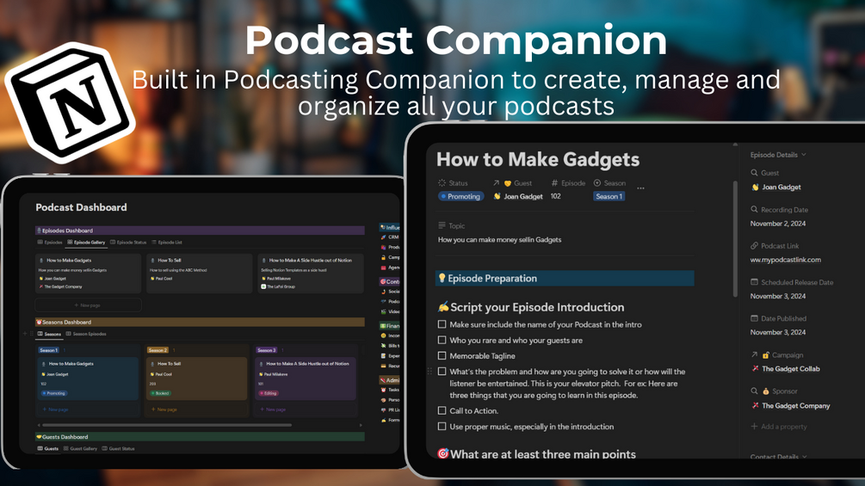The image size is (865, 486).
Task: Check 'Who you rare and who your guests are' box
Action: (x=442, y=340)
